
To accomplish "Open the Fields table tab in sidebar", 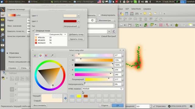I will point(2,25).
